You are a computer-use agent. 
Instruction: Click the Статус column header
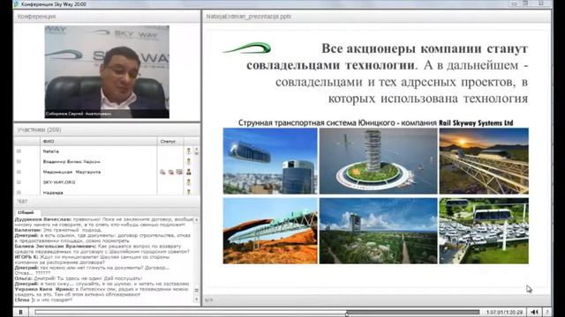[168, 141]
